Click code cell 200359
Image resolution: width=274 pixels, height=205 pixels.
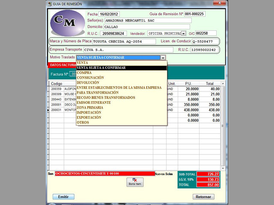pos(57,89)
